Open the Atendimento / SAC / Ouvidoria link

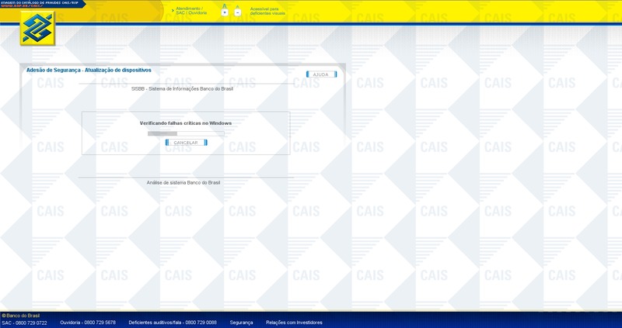click(191, 11)
